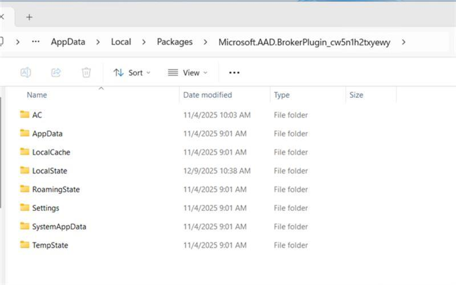Click the Rename icon in toolbar
456x285 pixels.
(x=26, y=73)
